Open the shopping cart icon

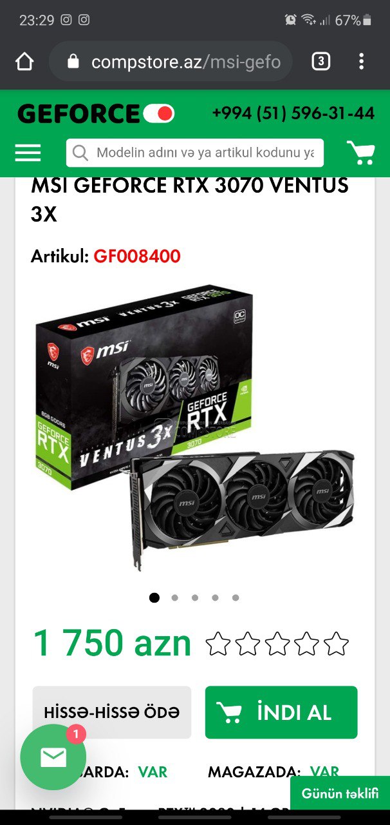pos(360,153)
